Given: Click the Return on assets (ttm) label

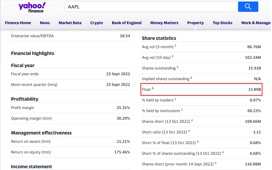Looking at the screenshot, I should [x=31, y=141].
